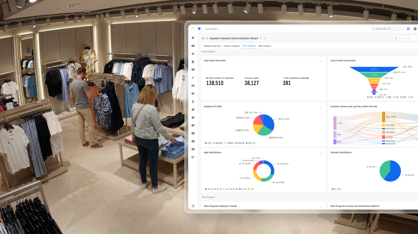Open User Data Overview more options menu
The width and height of the screenshot is (418, 234).
tap(321, 61)
